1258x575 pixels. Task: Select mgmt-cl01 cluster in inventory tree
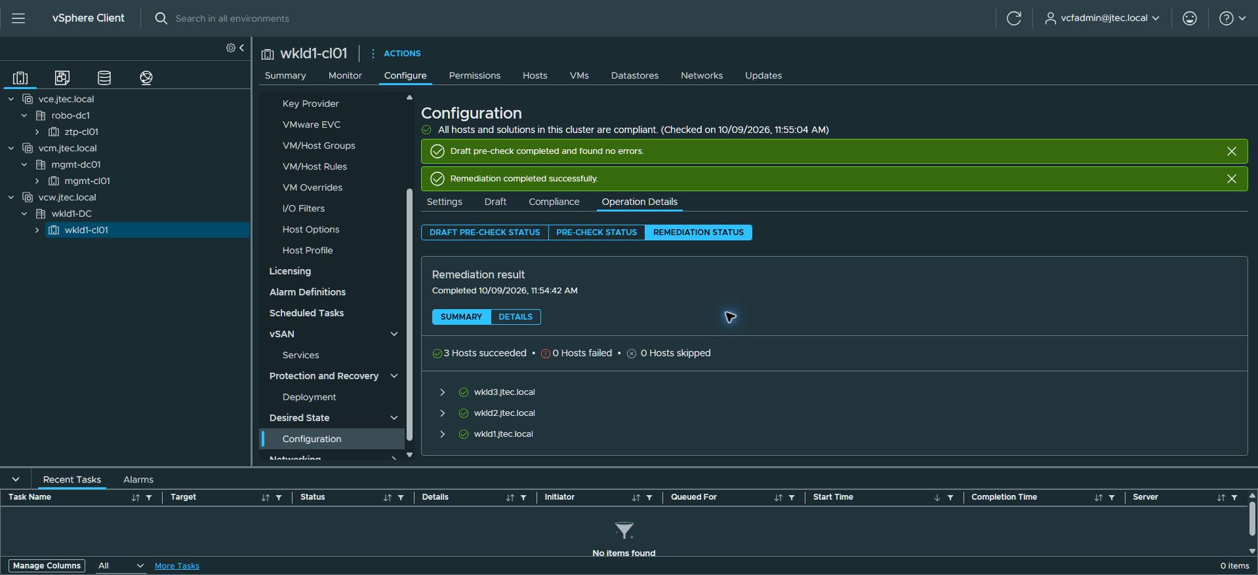[87, 181]
